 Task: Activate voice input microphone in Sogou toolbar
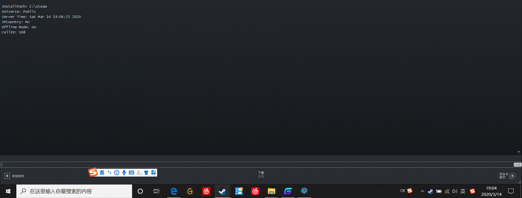pos(124,173)
